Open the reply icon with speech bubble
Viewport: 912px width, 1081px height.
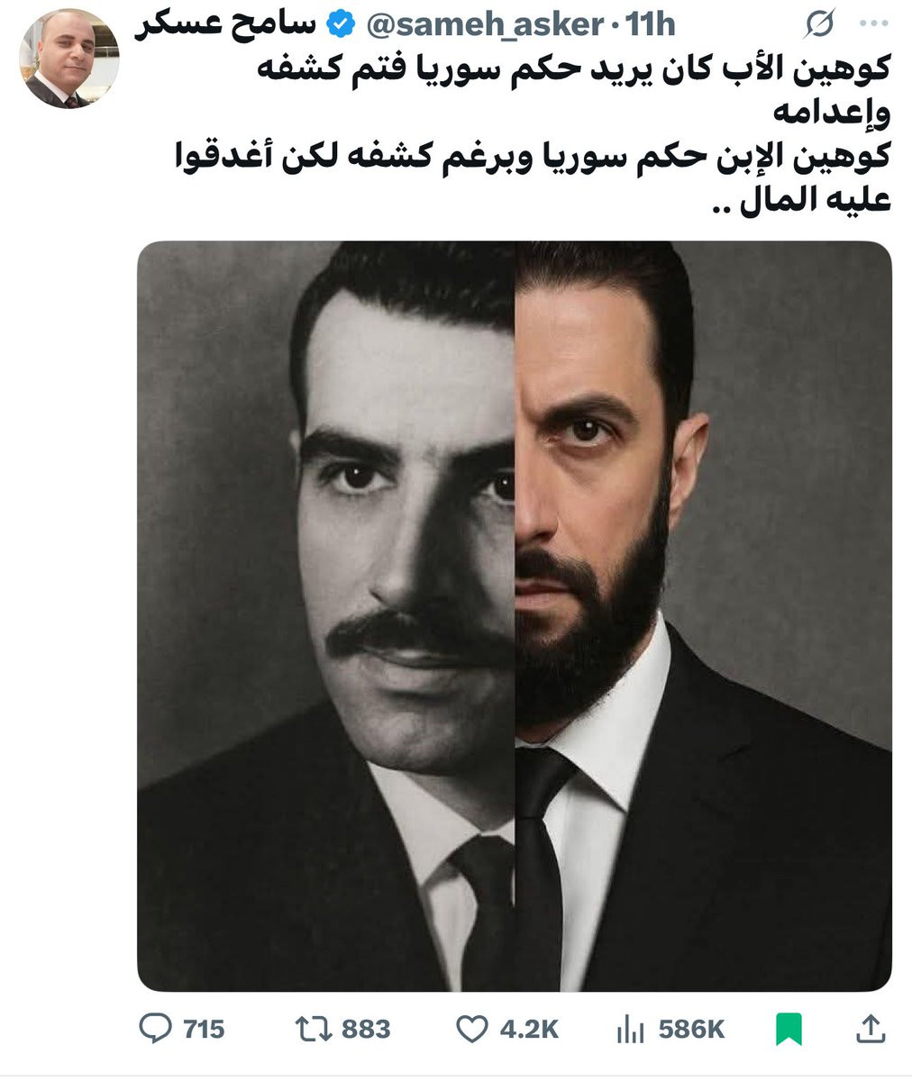(x=157, y=1028)
